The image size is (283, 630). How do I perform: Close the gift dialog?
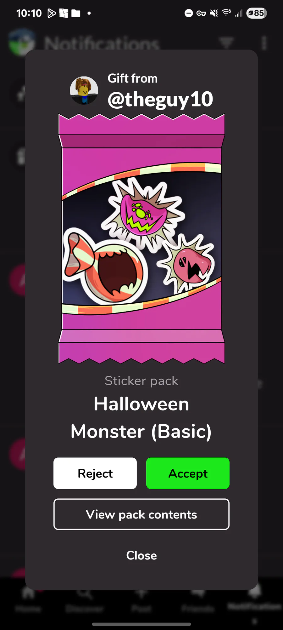coord(141,555)
